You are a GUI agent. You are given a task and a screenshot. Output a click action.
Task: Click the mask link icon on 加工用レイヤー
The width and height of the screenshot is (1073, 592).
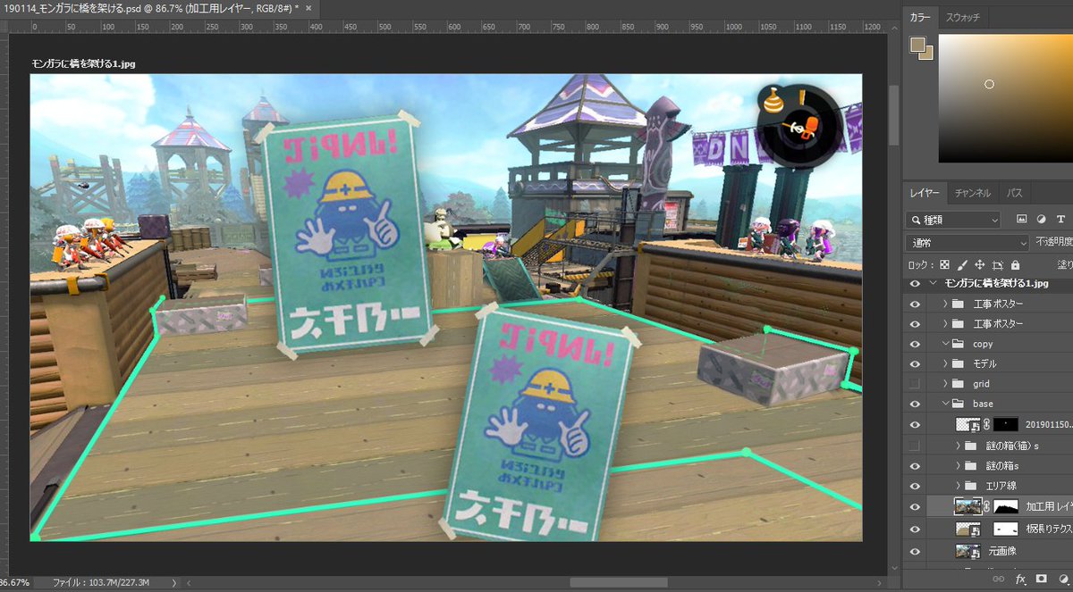coord(988,506)
